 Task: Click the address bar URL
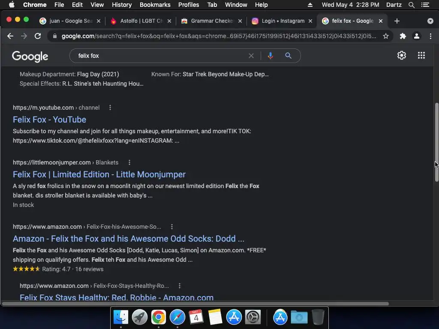click(x=219, y=36)
